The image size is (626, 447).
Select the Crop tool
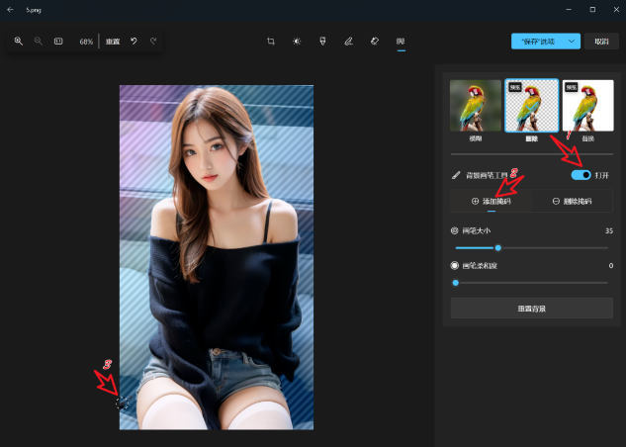[270, 42]
